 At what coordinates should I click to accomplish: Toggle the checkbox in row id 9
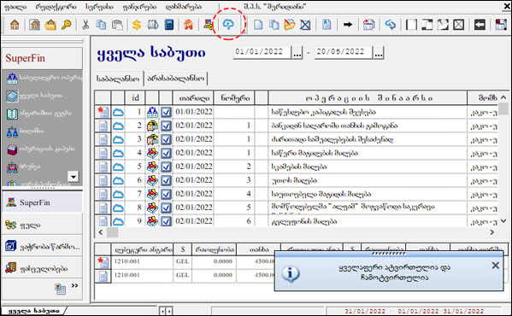(166, 221)
